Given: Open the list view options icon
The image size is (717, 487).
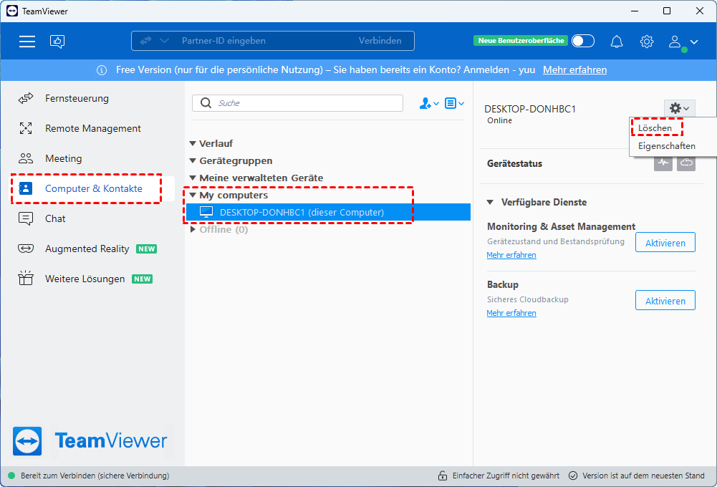Looking at the screenshot, I should [454, 103].
